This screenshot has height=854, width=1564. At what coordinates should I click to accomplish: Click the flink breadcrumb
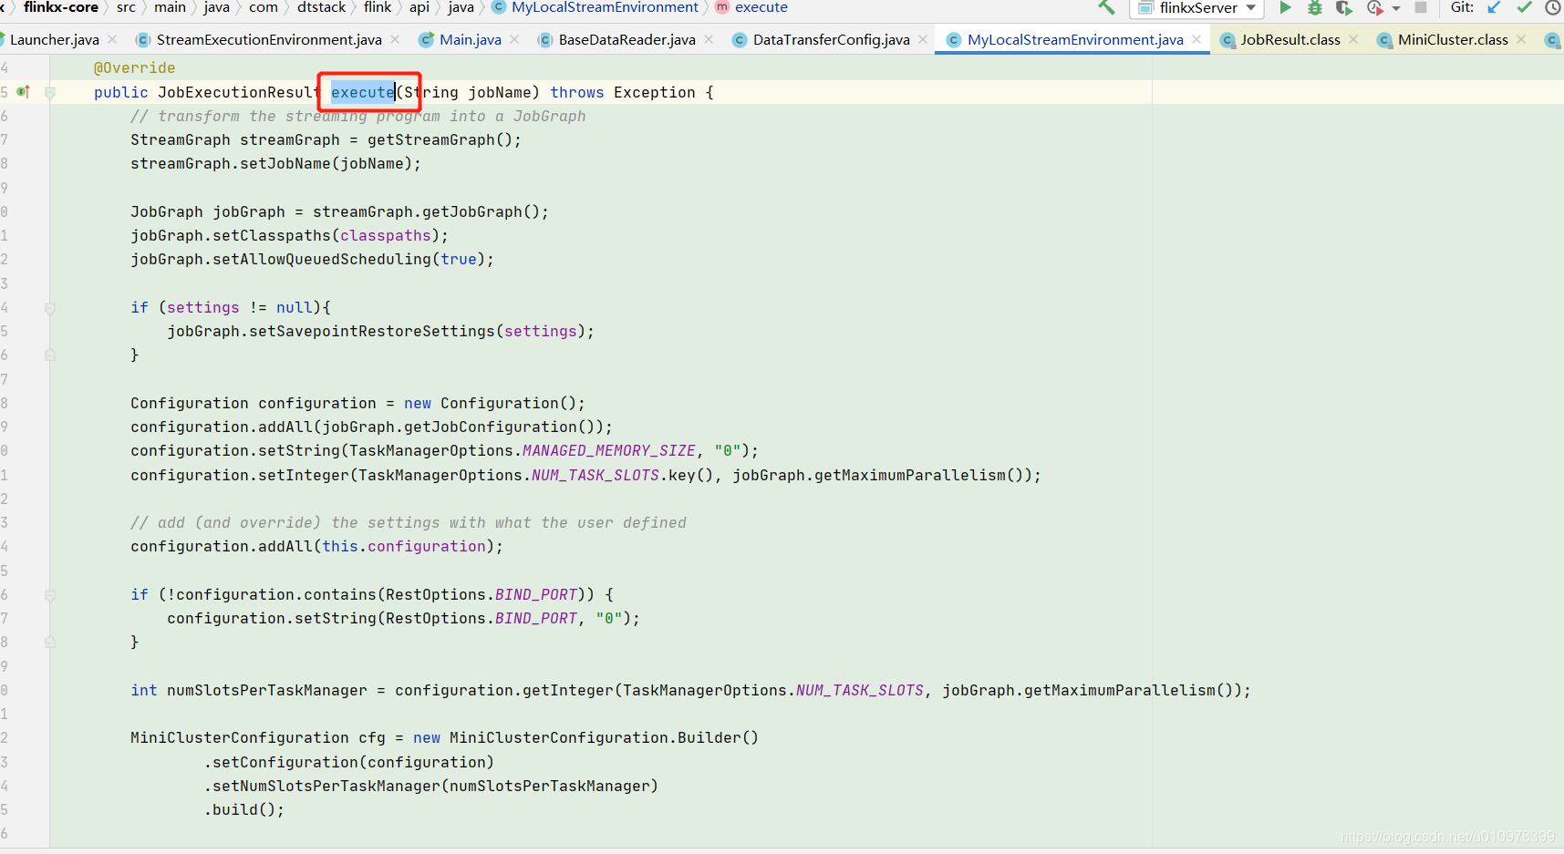point(378,7)
